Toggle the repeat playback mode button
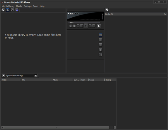The image size is (168, 130). (99, 26)
